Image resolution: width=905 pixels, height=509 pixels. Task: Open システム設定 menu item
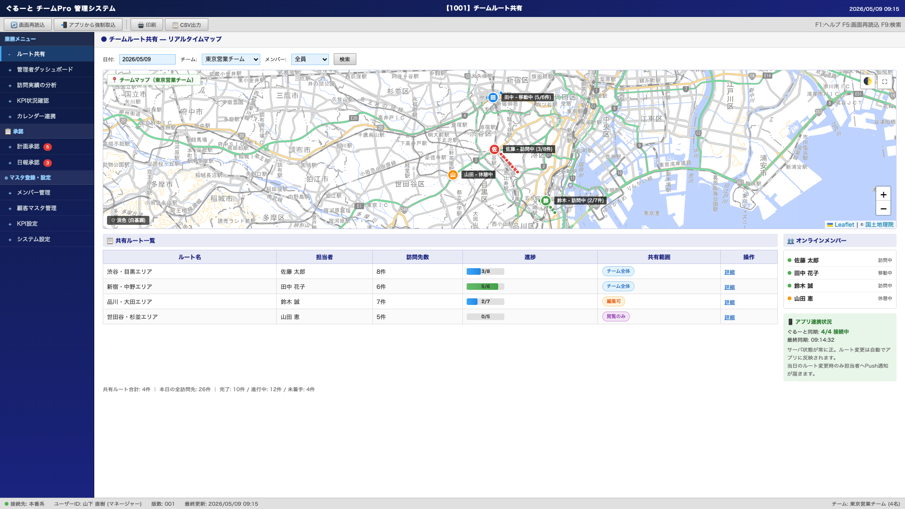click(x=47, y=239)
